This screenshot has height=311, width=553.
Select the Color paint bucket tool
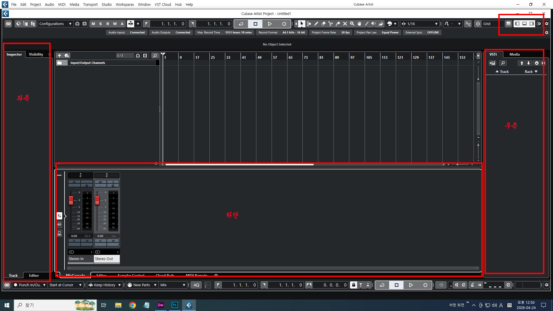(x=381, y=24)
